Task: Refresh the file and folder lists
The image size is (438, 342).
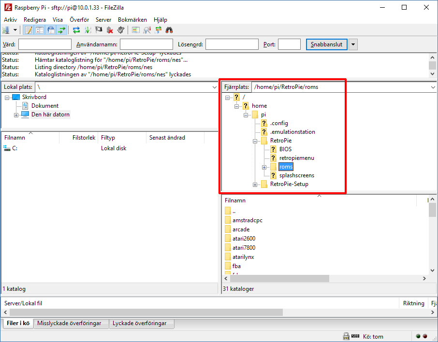Action: (76, 30)
